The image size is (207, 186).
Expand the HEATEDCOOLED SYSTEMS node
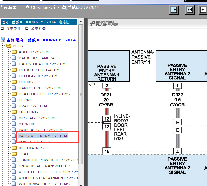pos(8,94)
